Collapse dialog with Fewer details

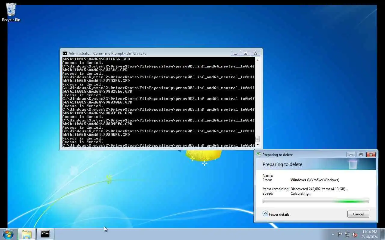tap(276, 214)
